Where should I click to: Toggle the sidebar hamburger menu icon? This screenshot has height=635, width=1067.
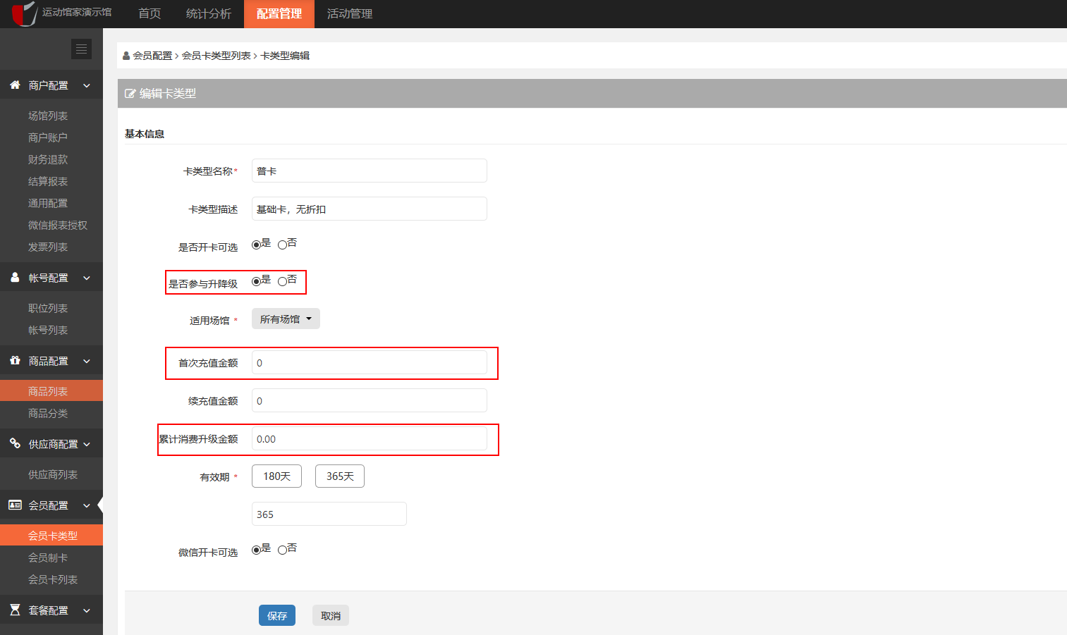click(81, 49)
